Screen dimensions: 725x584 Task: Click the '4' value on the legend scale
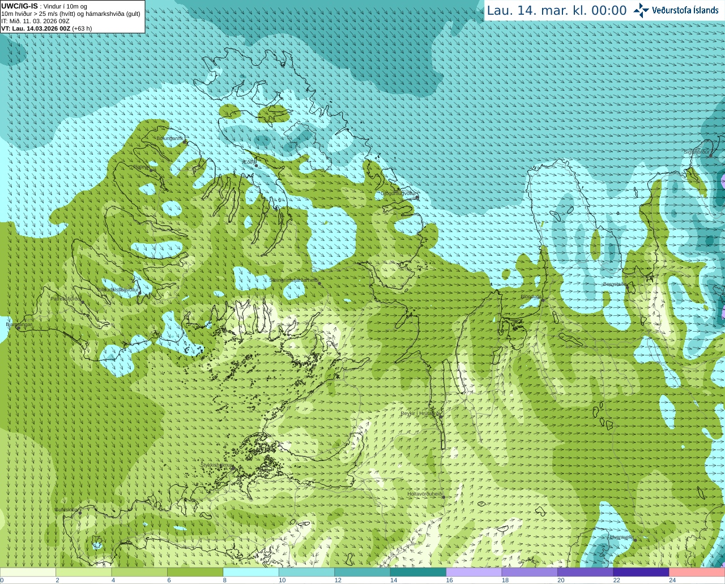113,580
